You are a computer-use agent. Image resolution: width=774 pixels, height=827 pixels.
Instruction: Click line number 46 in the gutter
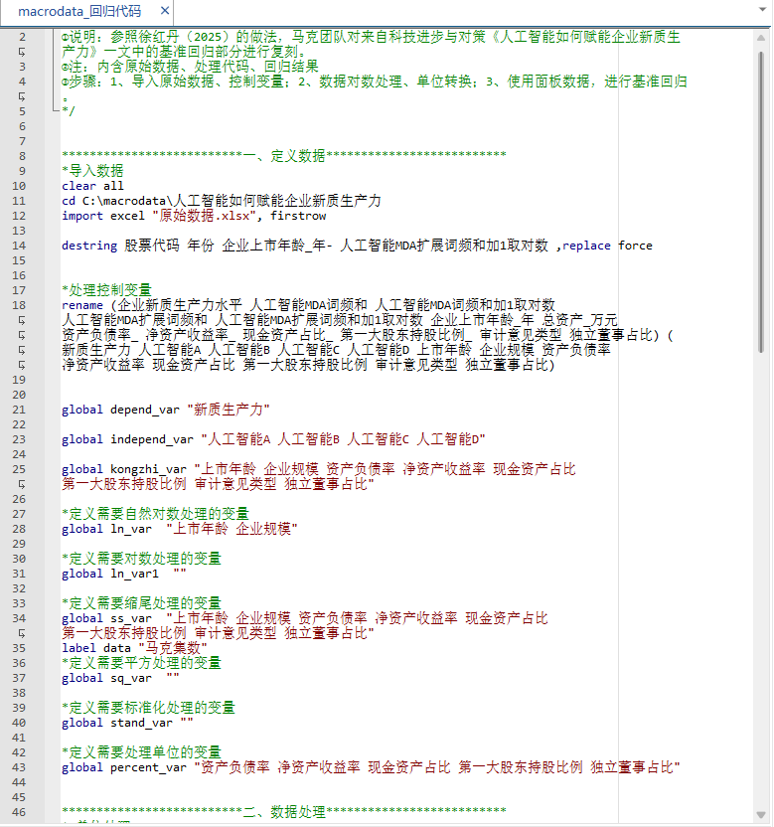pos(22,812)
